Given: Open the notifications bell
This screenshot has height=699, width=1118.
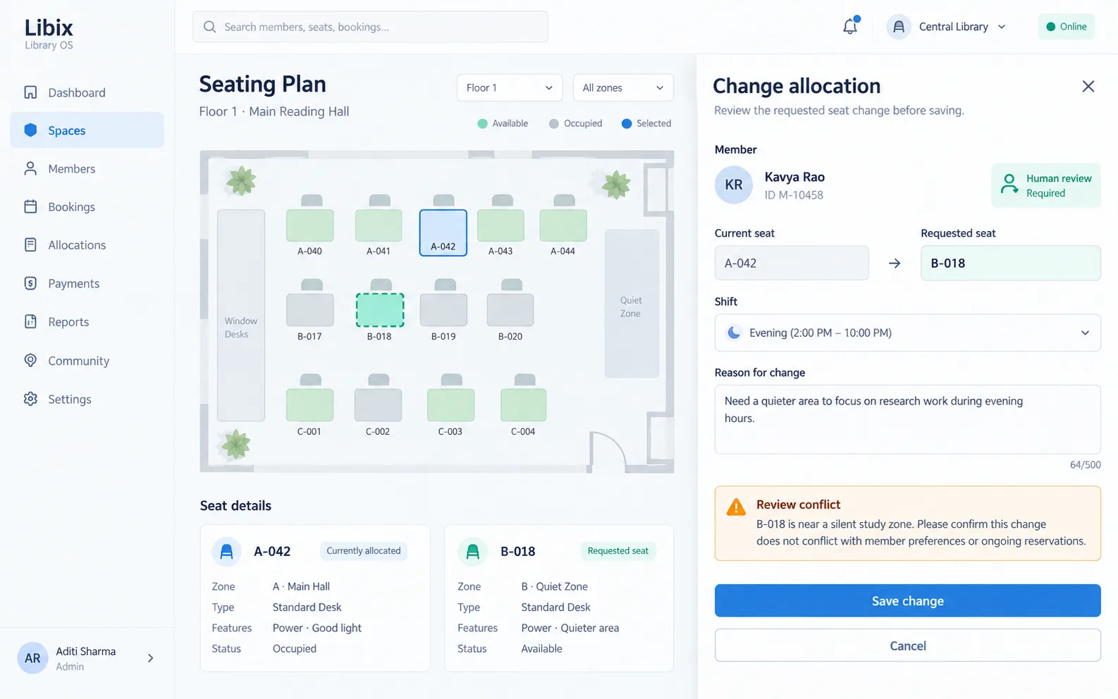Looking at the screenshot, I should point(851,27).
